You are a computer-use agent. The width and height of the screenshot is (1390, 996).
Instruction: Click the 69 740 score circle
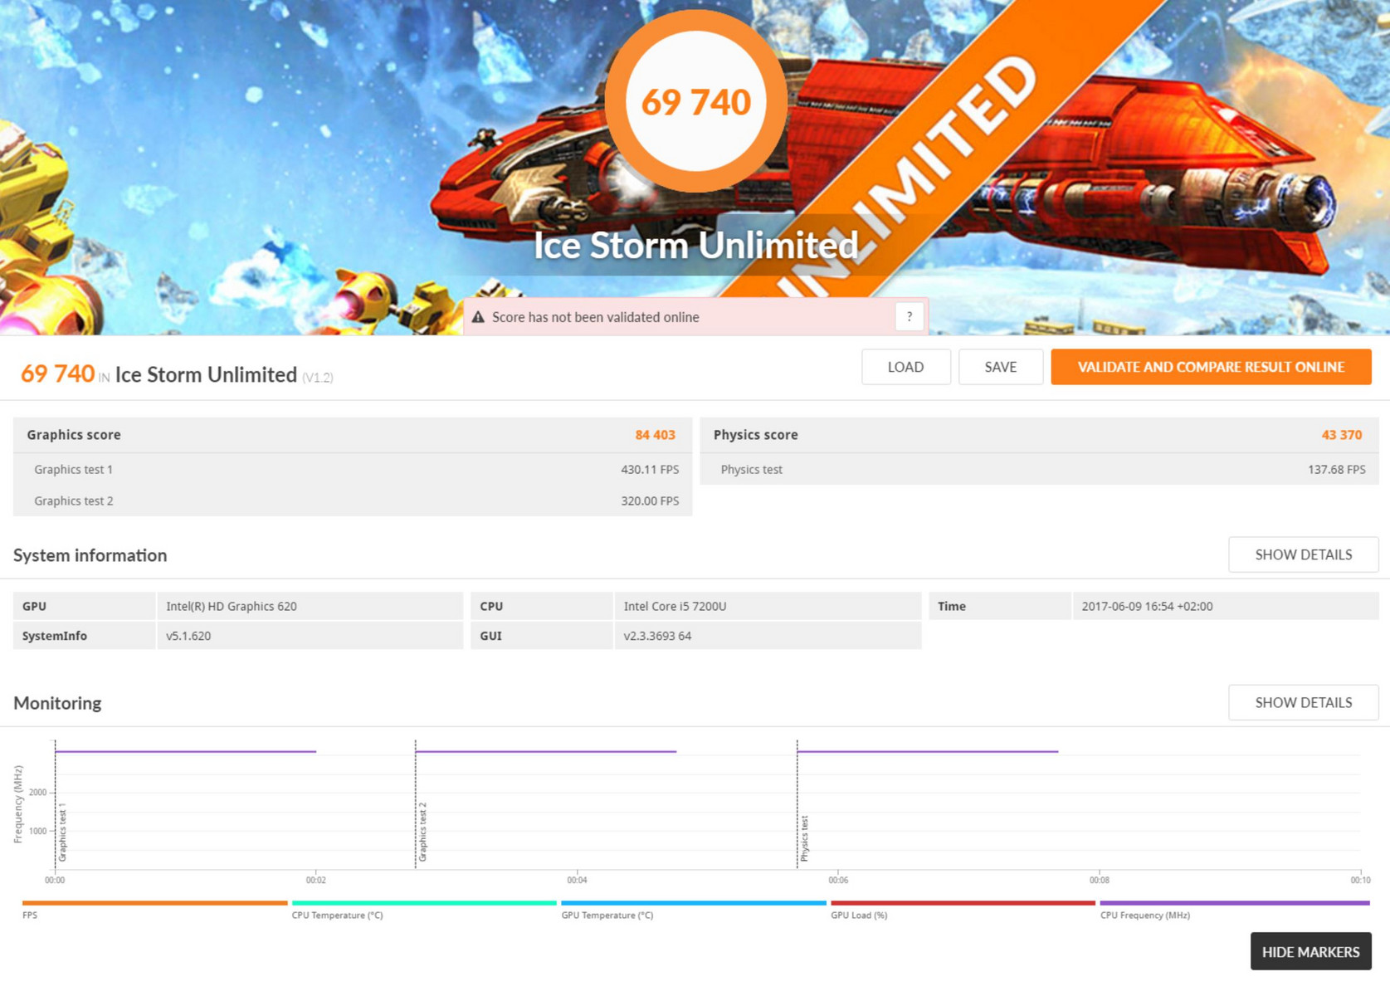(x=695, y=101)
